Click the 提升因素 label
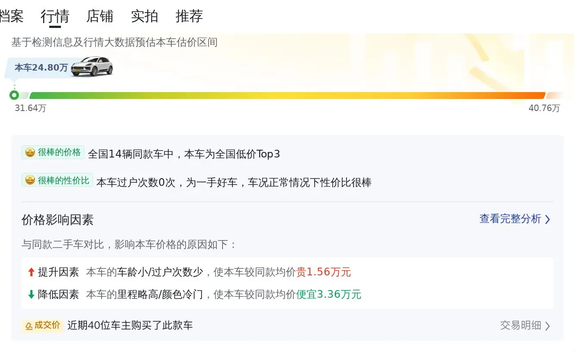575x352 pixels. [59, 272]
